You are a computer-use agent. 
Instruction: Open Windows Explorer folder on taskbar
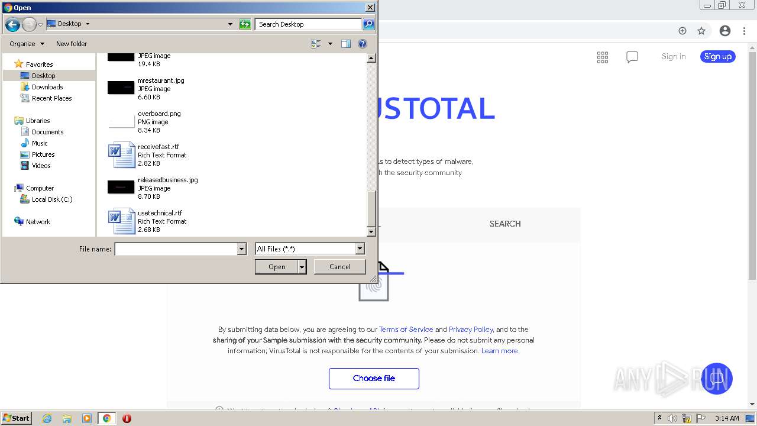click(67, 418)
